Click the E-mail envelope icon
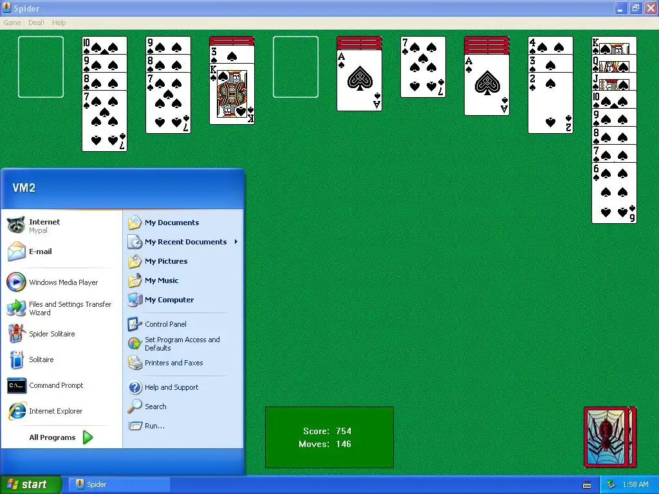 click(x=16, y=252)
